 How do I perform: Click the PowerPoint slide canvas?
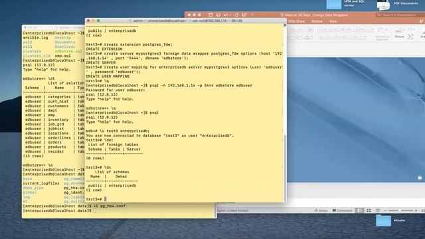pyautogui.click(x=356, y=119)
